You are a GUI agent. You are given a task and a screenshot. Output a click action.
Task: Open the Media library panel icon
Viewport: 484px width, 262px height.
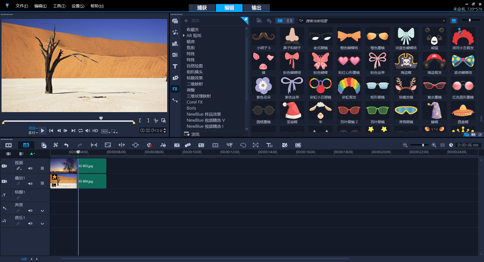pos(175,21)
